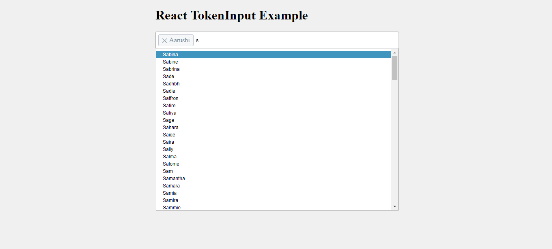Select the Sage option
This screenshot has height=249, width=552.
[x=274, y=120]
